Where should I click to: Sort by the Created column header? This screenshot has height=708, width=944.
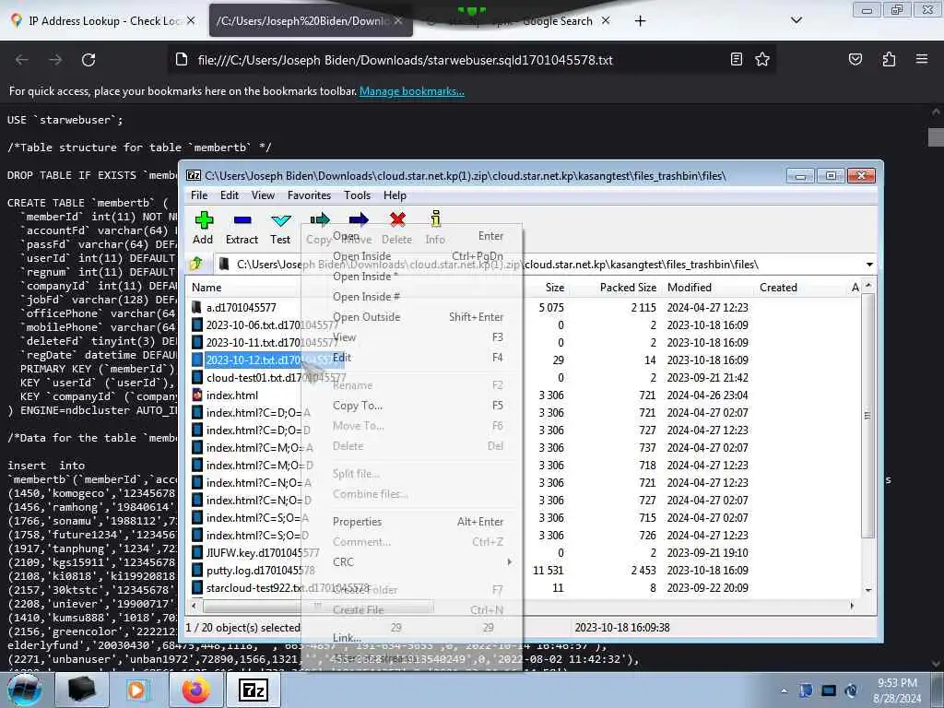[x=778, y=288]
